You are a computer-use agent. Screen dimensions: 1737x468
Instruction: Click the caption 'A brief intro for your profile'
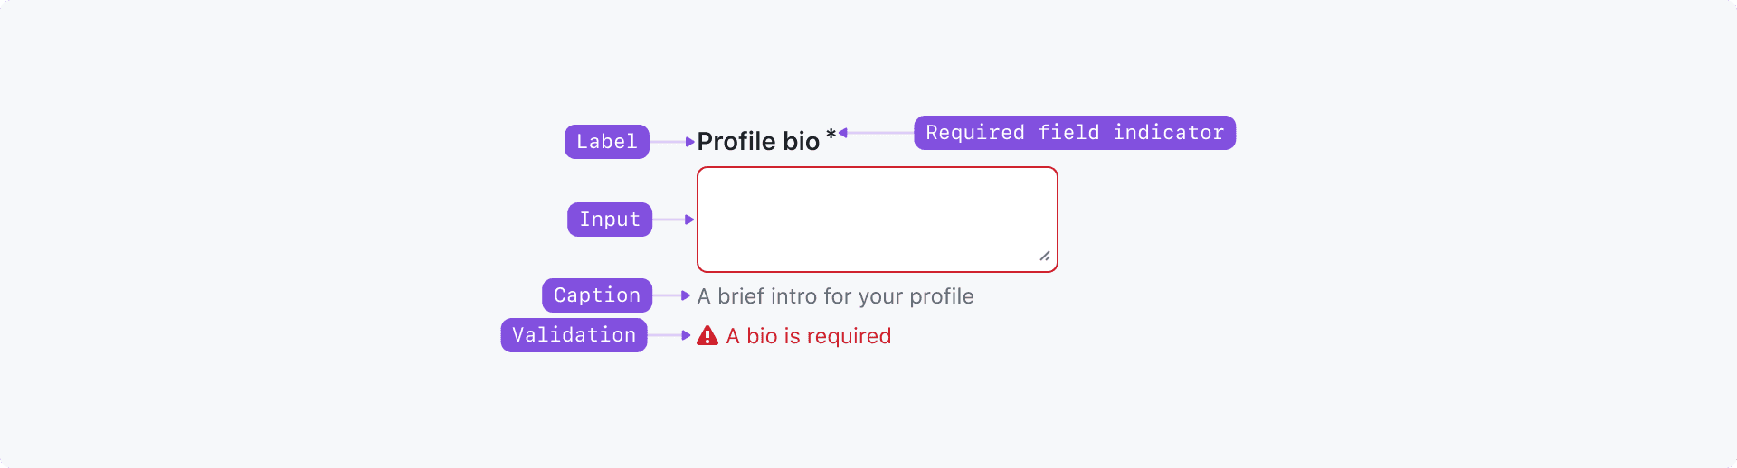point(835,296)
